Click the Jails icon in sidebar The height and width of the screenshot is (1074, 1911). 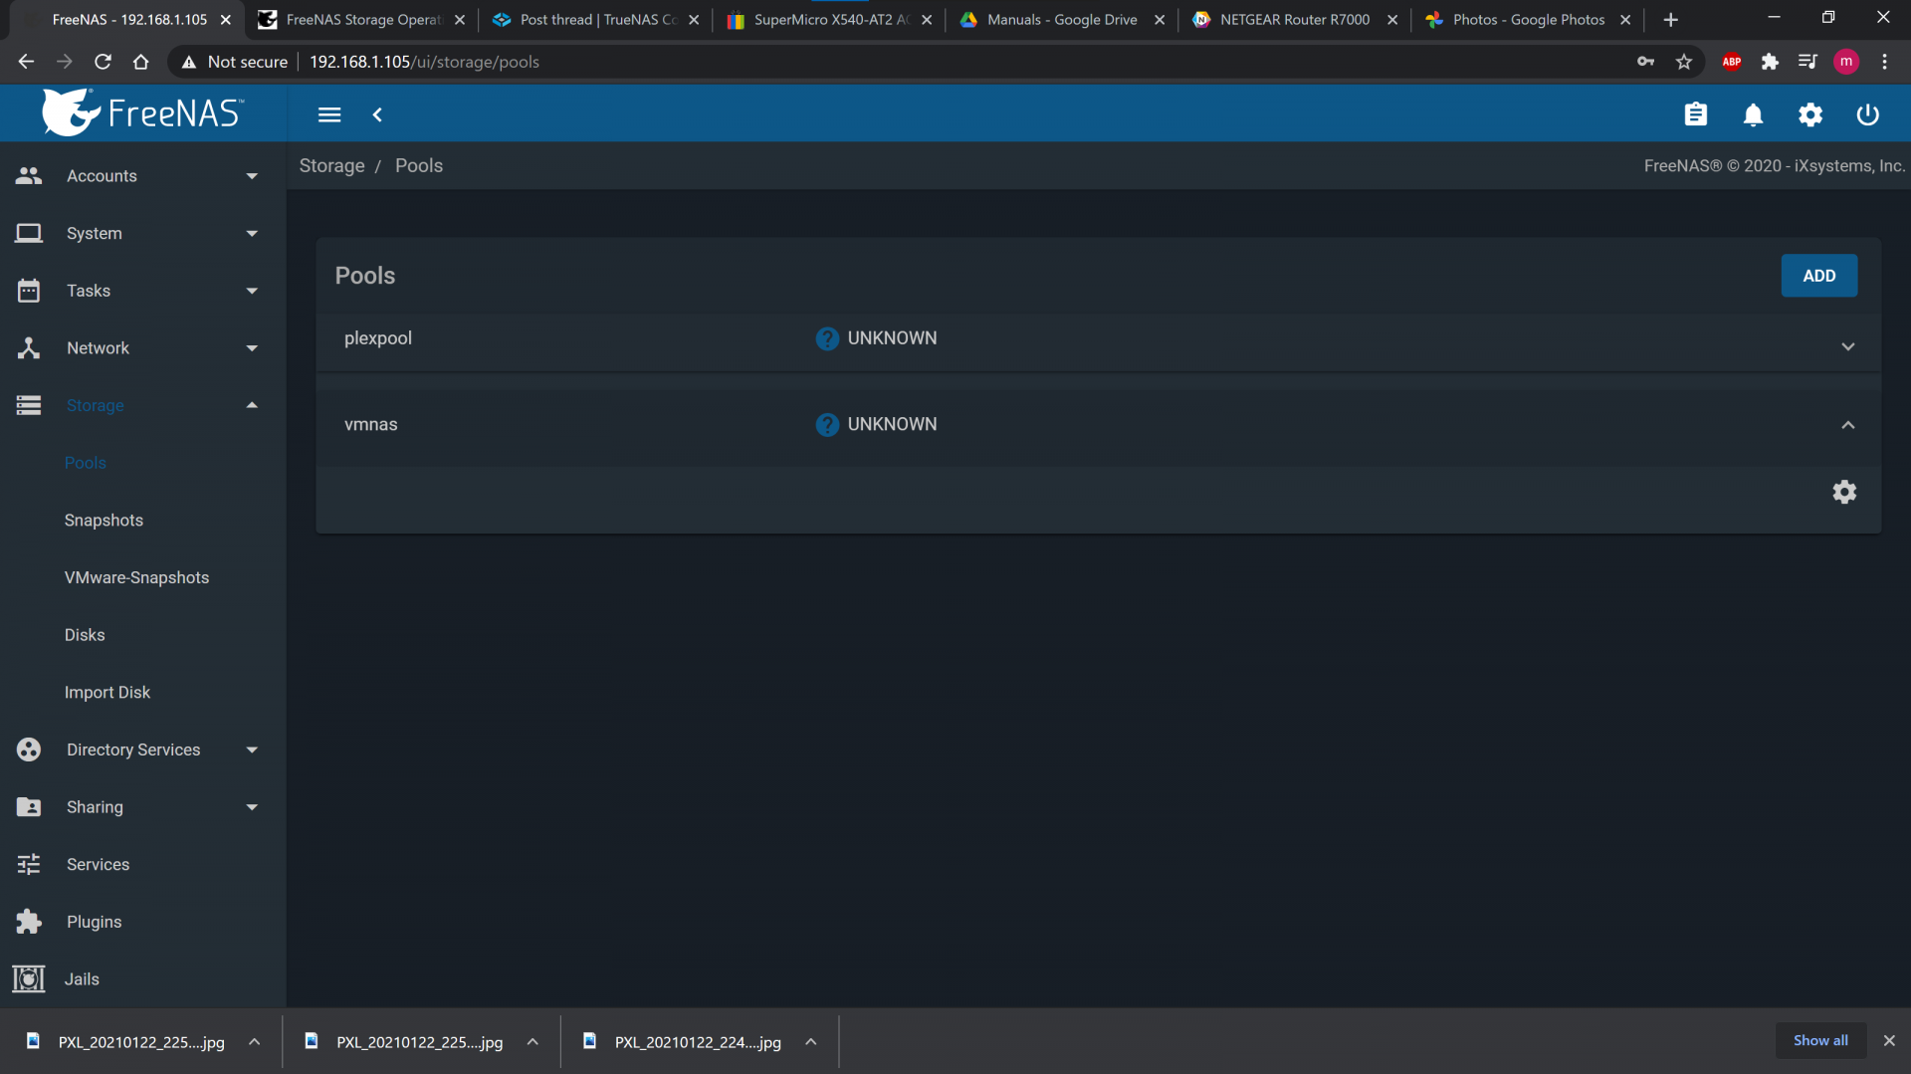click(x=29, y=979)
